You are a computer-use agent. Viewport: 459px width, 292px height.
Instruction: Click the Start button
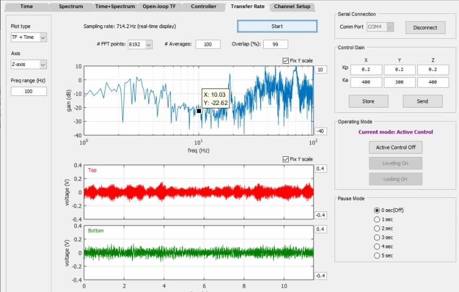point(277,26)
